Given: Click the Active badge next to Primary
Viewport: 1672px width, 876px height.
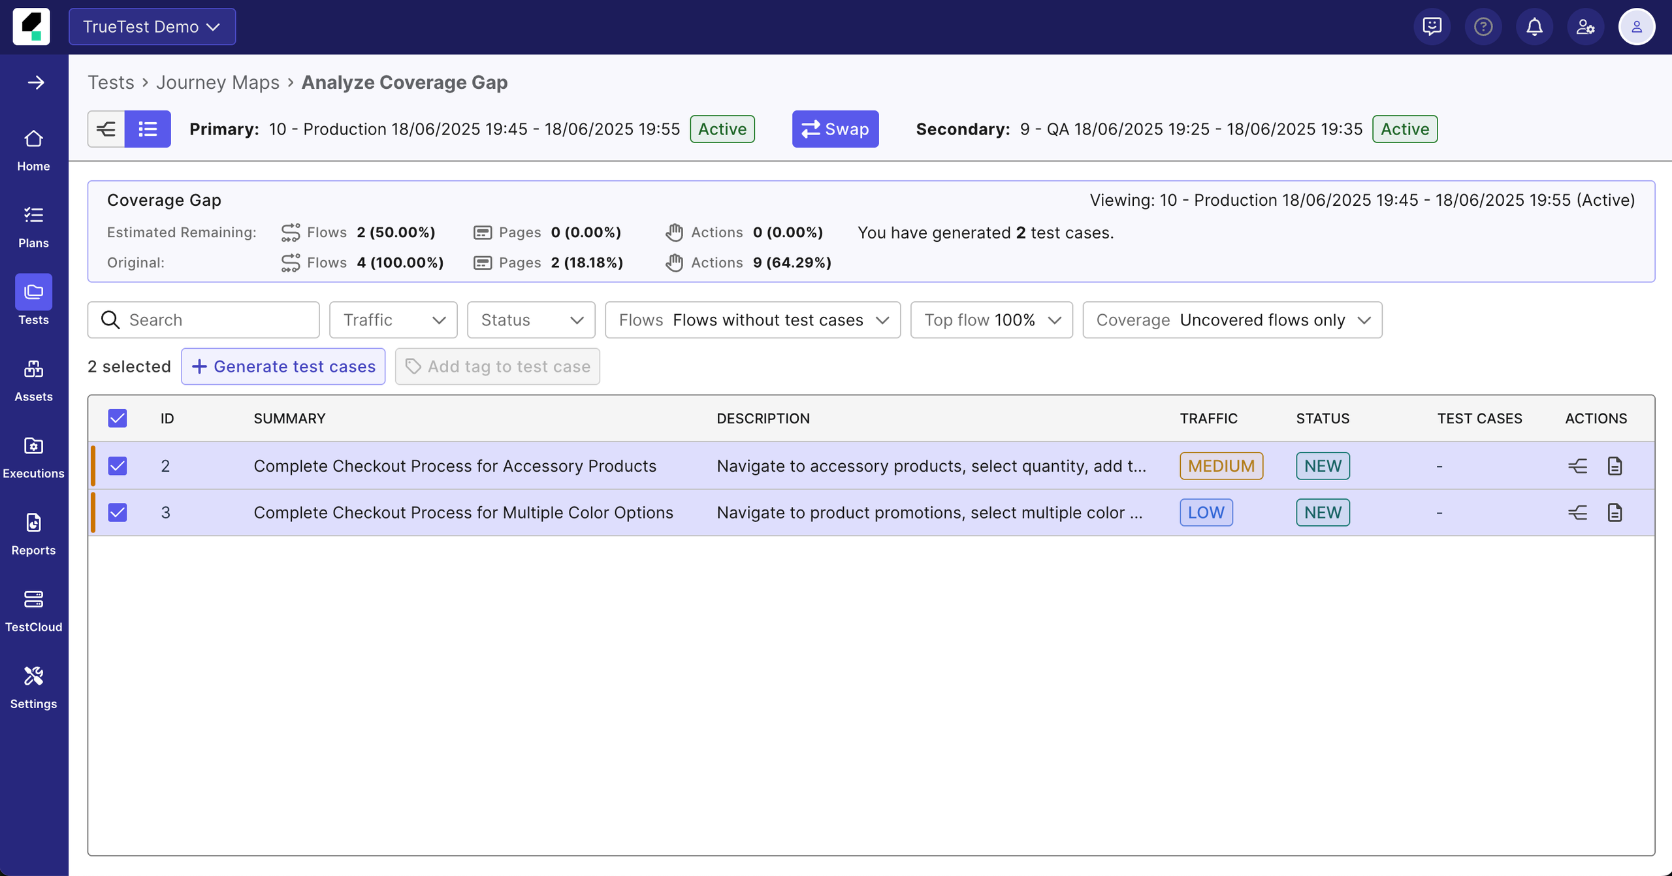Looking at the screenshot, I should point(722,129).
